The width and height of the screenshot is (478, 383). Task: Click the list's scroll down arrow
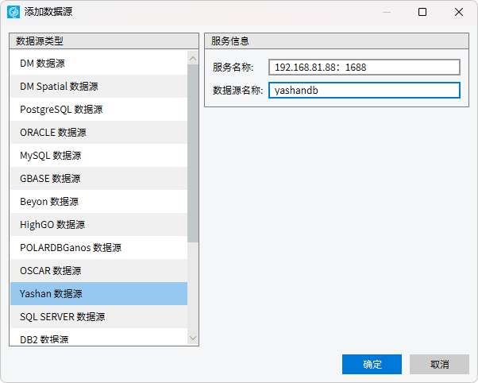coord(193,338)
